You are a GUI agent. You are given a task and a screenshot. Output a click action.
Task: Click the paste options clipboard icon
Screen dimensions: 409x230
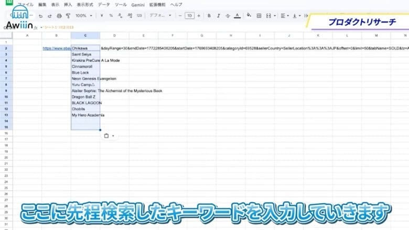pyautogui.click(x=106, y=136)
